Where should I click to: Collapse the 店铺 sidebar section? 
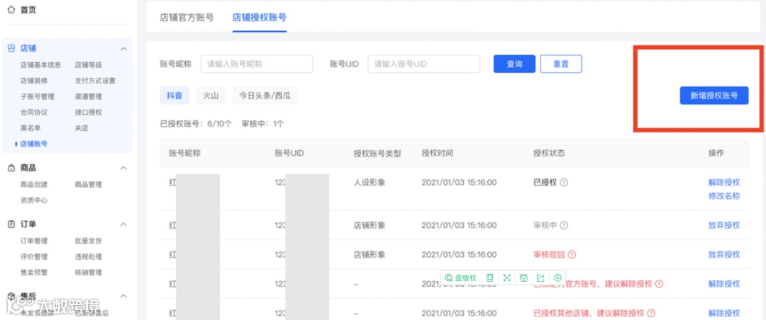coord(123,49)
